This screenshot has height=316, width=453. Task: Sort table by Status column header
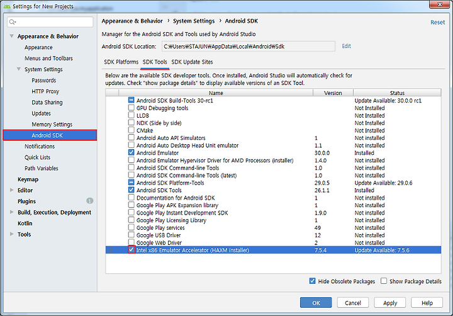(397, 93)
